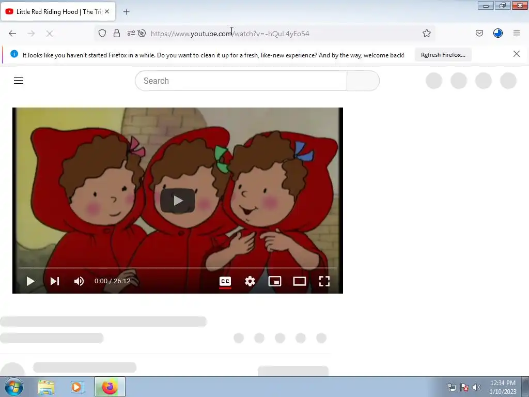
Task: Open site permissions icon in address bar
Action: click(131, 33)
